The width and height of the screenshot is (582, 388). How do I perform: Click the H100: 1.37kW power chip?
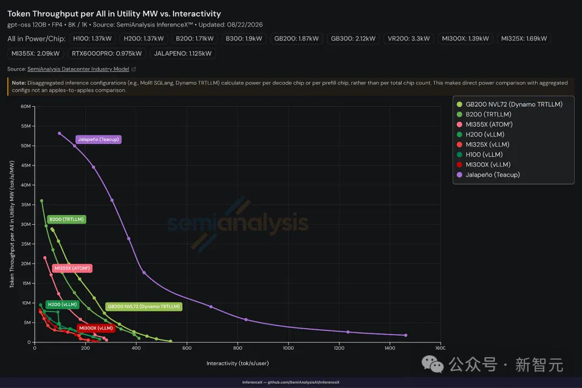[x=93, y=39]
